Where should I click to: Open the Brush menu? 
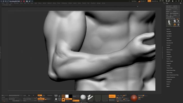7,3
